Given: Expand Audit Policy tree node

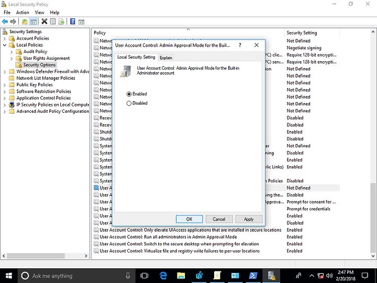Looking at the screenshot, I should click(12, 52).
